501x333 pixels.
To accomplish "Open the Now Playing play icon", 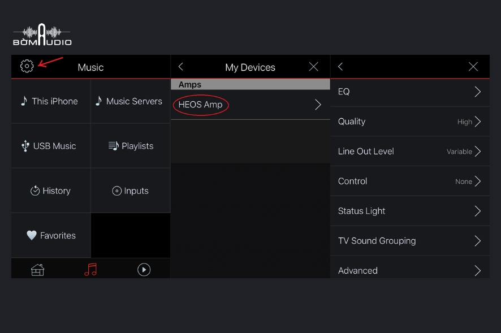I will (144, 270).
